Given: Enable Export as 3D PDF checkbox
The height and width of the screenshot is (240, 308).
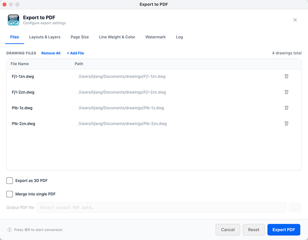Looking at the screenshot, I should tap(9, 180).
